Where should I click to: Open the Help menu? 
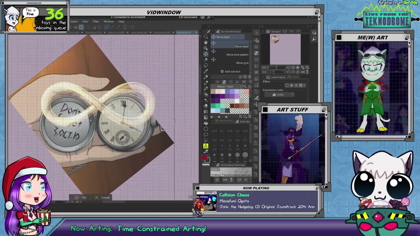(x=121, y=22)
